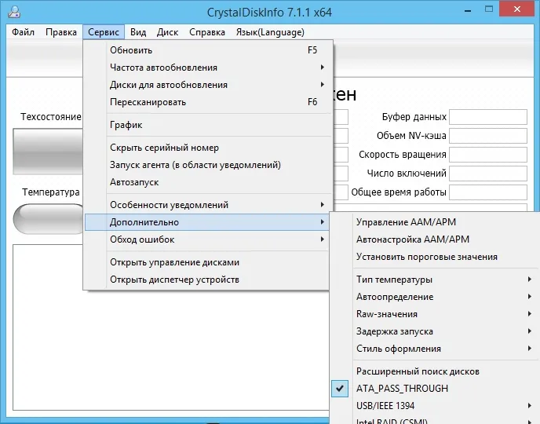Expand the Задержка запуска submenu
Viewport: 540px width, 424px height.
(x=435, y=331)
